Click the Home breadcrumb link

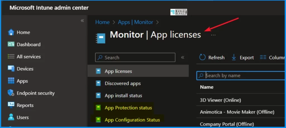(x=102, y=22)
